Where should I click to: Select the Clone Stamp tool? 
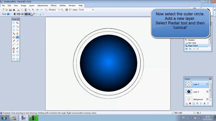pos(13,48)
